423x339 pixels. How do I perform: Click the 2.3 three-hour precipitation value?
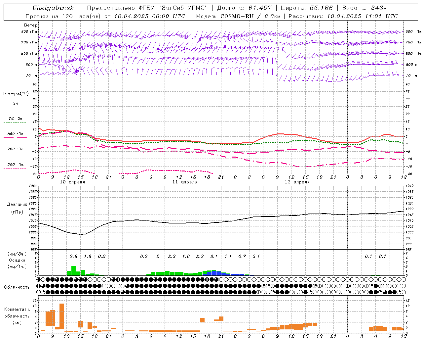pos(172,257)
